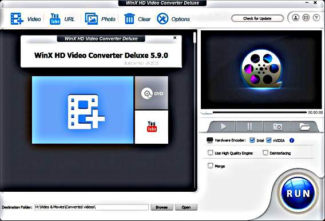
Task: Click Check for Update button
Action: [257, 18]
